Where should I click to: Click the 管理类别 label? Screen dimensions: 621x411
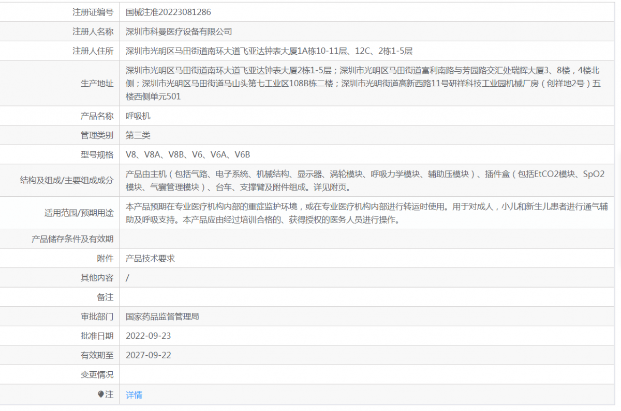[97, 135]
